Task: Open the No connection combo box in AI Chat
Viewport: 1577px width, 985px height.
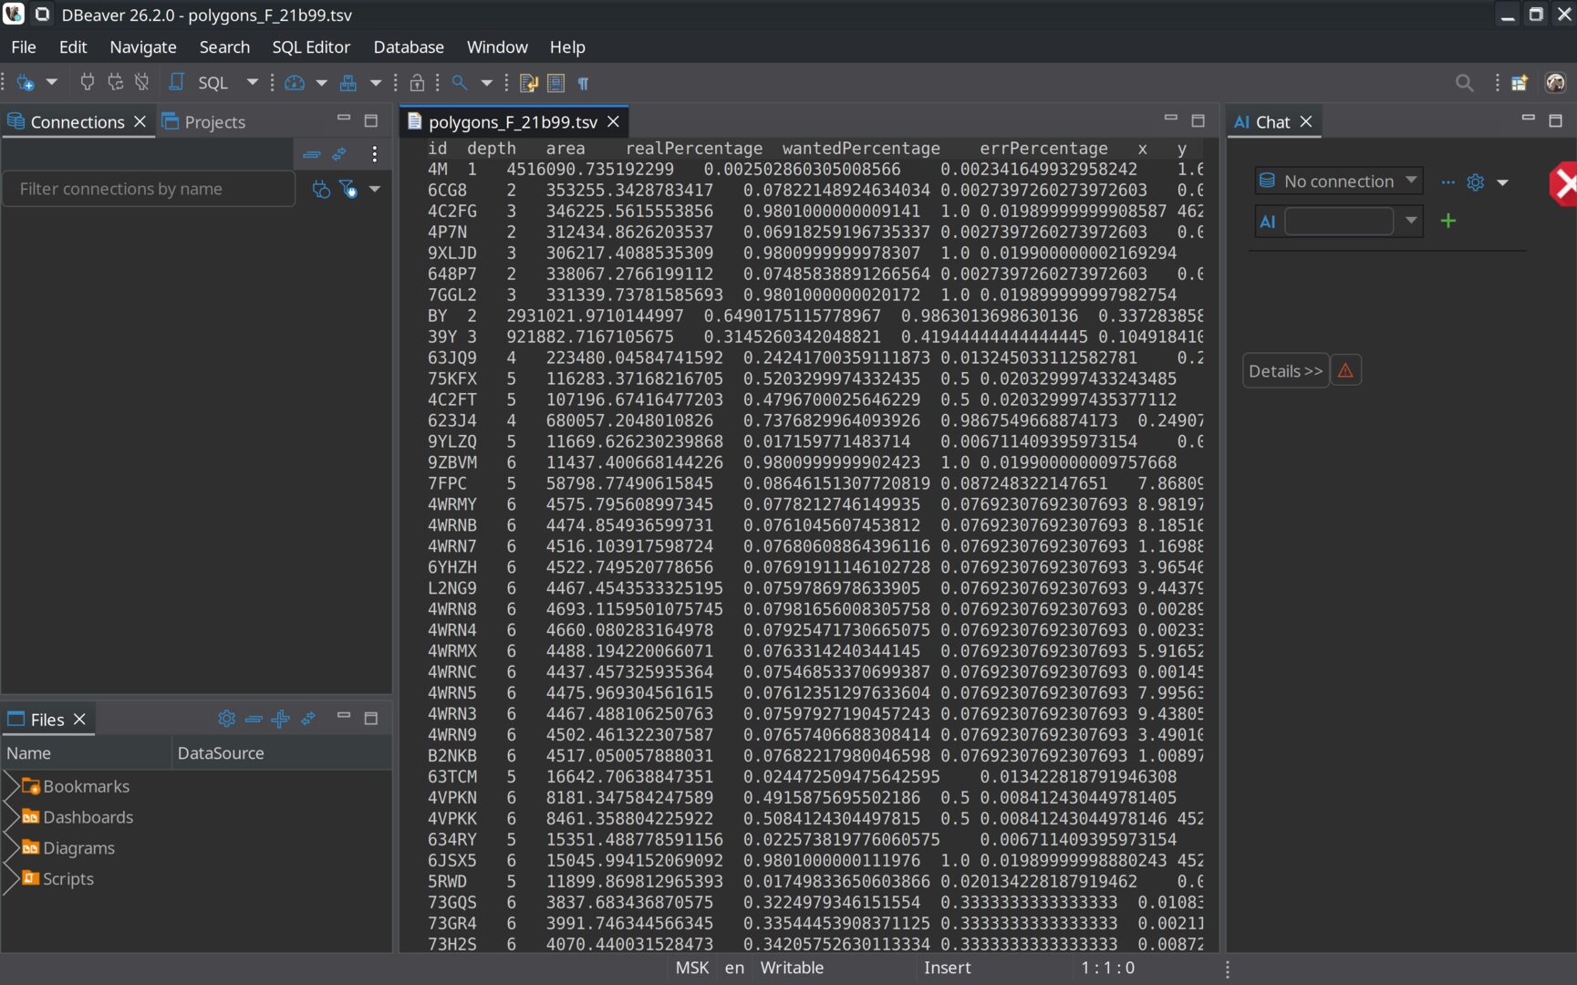Action: point(1338,181)
